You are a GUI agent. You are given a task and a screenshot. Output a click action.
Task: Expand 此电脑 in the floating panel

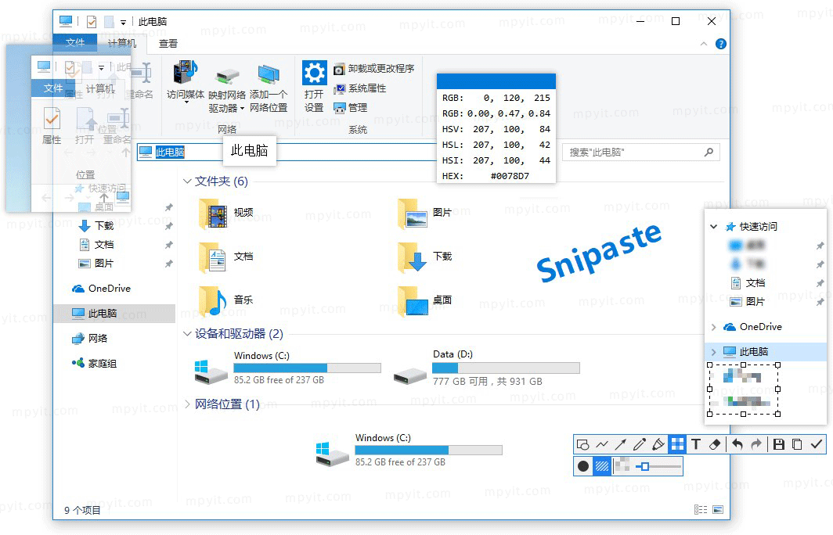click(713, 352)
